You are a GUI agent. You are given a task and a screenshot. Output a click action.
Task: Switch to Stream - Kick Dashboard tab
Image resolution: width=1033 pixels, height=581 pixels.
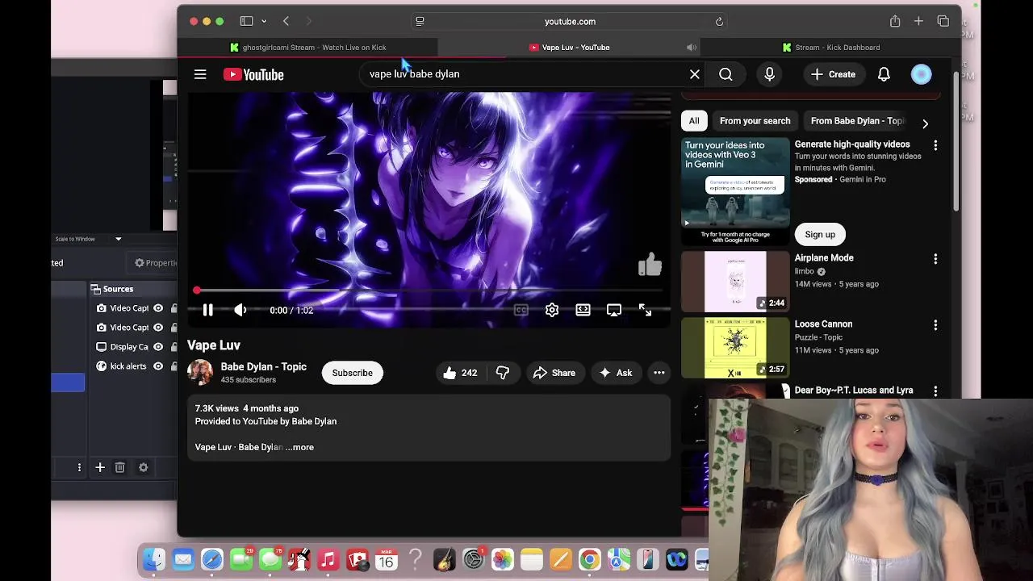(830, 48)
